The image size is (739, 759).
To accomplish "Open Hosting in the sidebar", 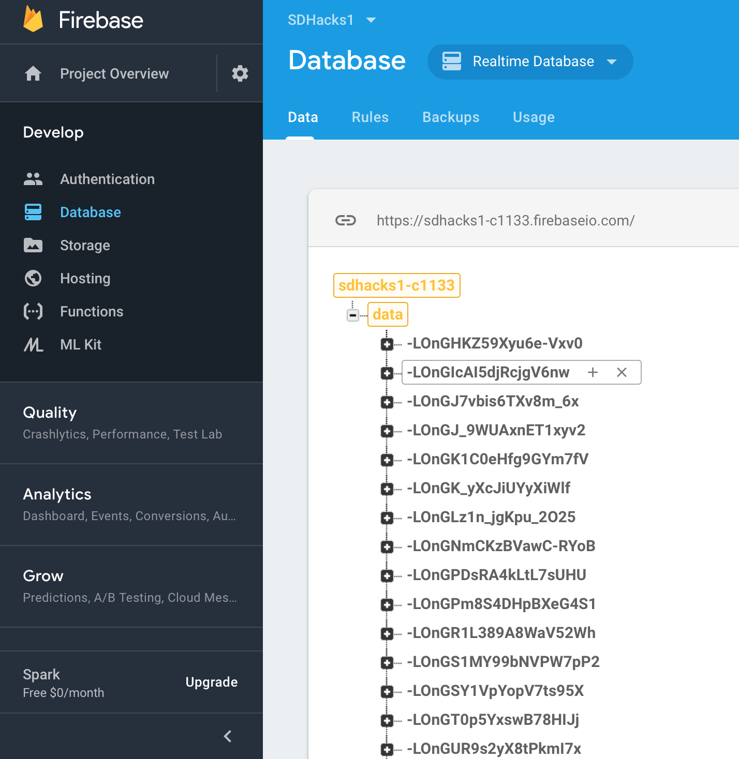I will tap(85, 279).
